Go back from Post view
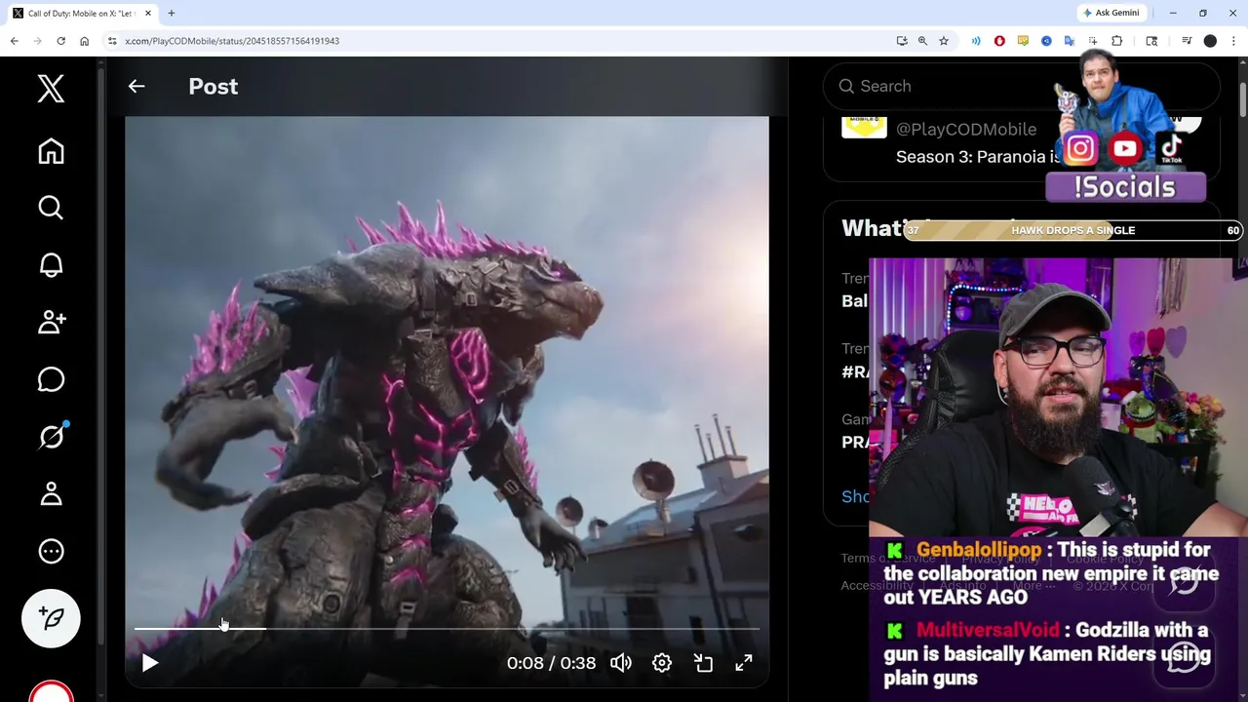This screenshot has width=1248, height=702. point(136,86)
